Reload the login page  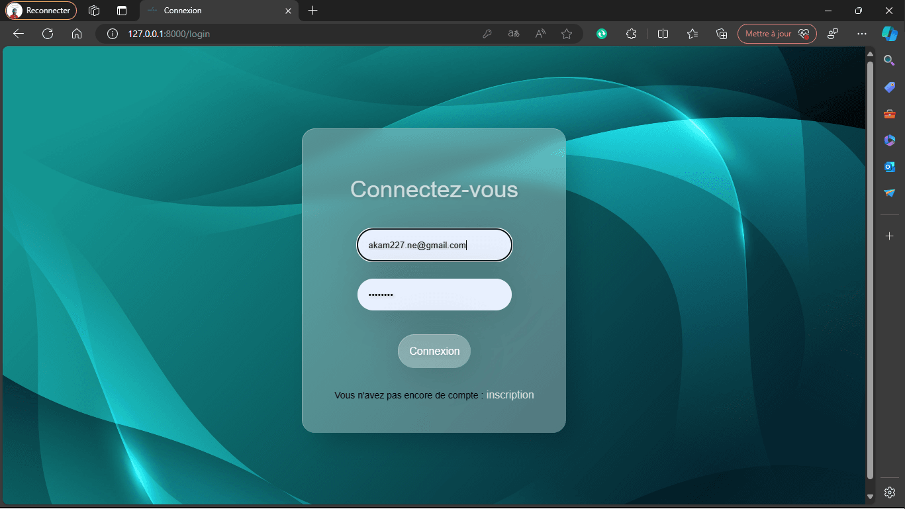coord(48,34)
